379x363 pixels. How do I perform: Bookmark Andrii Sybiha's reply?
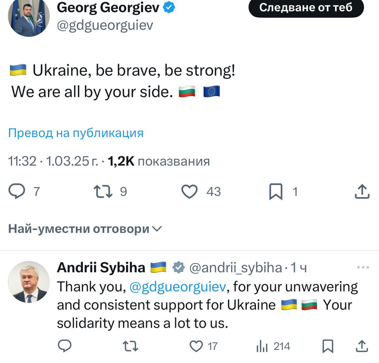pos(327,346)
